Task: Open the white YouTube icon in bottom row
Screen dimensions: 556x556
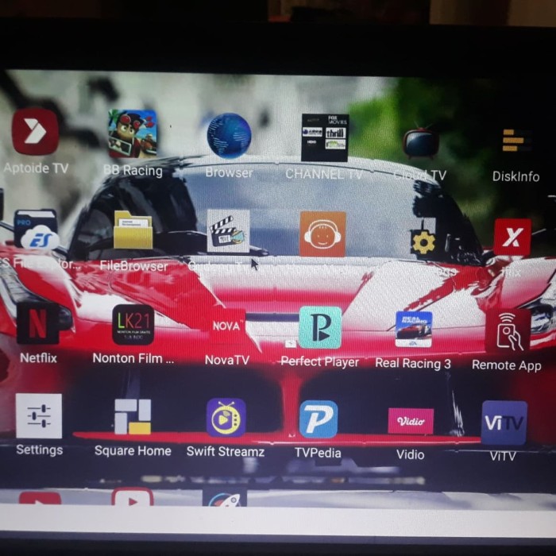Action: point(133,496)
